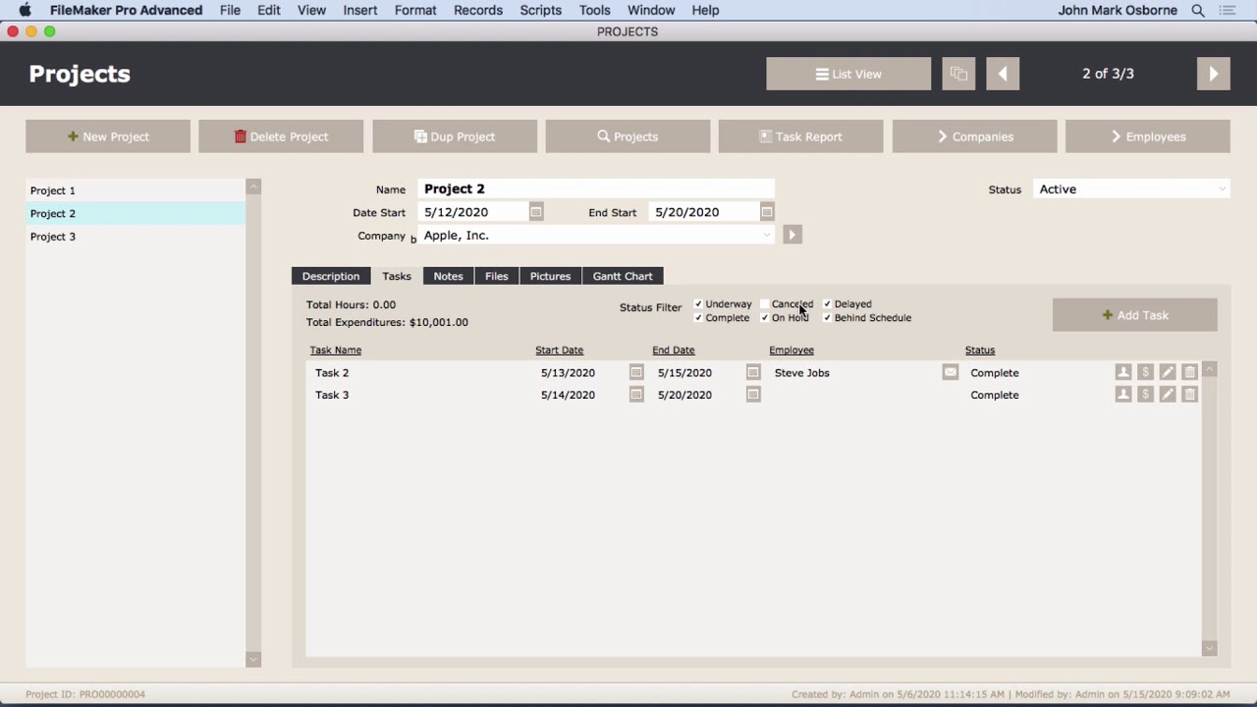Viewport: 1257px width, 707px height.
Task: Click the Delete Project button
Action: click(x=281, y=136)
